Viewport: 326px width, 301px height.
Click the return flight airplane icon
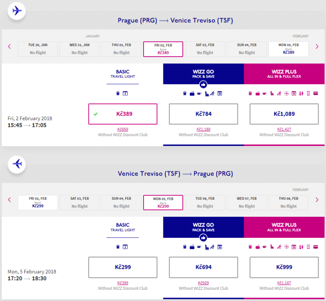(x=17, y=164)
